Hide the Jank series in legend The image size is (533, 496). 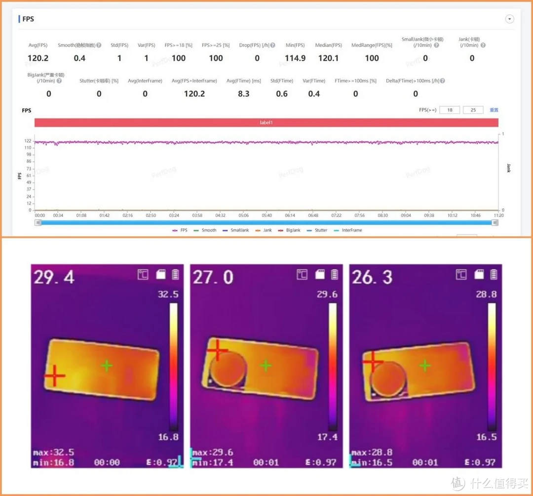(264, 230)
